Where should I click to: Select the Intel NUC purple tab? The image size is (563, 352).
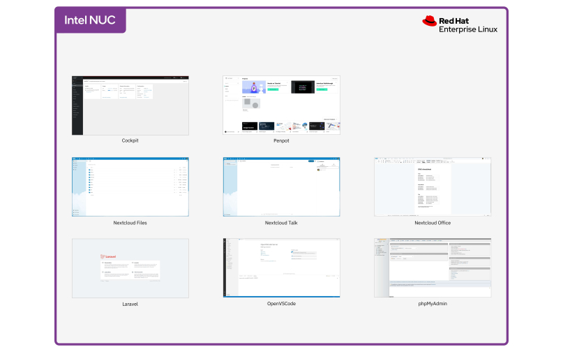[x=91, y=20]
